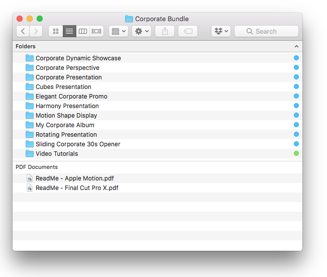Image resolution: width=327 pixels, height=277 pixels.
Task: Close the Corporate Bundle window
Action: pos(20,19)
